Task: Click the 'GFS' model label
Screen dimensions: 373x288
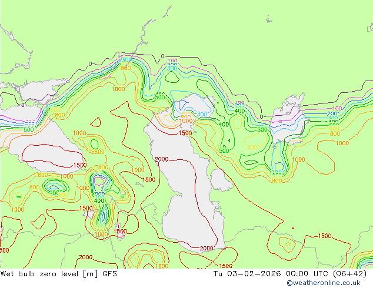Action: click(x=109, y=274)
